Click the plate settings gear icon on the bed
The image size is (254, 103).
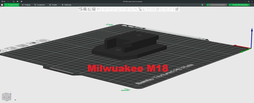(x=43, y=41)
